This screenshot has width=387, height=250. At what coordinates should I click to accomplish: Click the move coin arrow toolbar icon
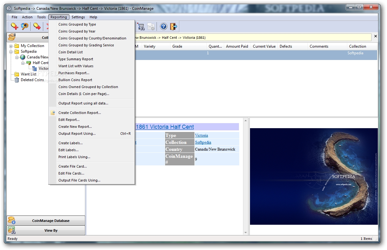[x=37, y=27]
